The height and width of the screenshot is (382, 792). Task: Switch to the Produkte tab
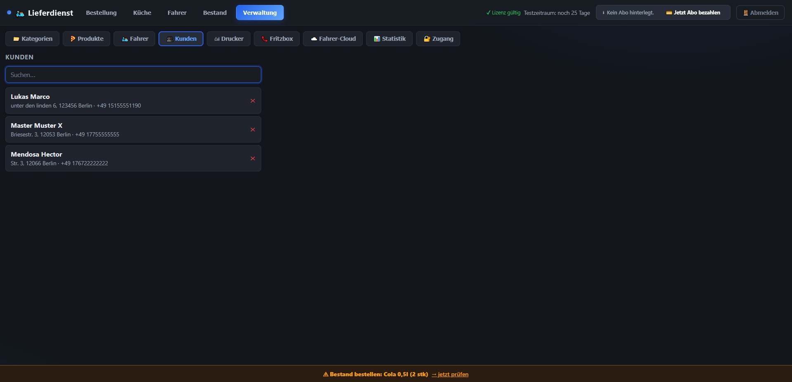coord(87,39)
